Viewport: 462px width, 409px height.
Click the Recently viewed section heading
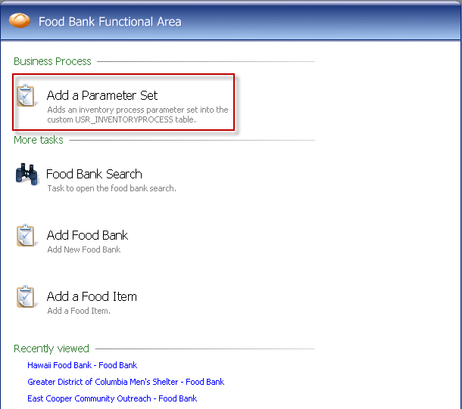52,349
